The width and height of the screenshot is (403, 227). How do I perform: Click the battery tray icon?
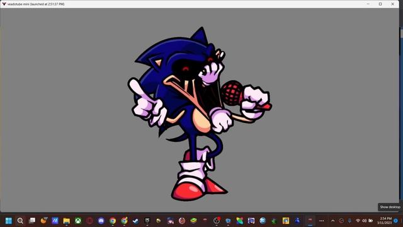(x=371, y=221)
